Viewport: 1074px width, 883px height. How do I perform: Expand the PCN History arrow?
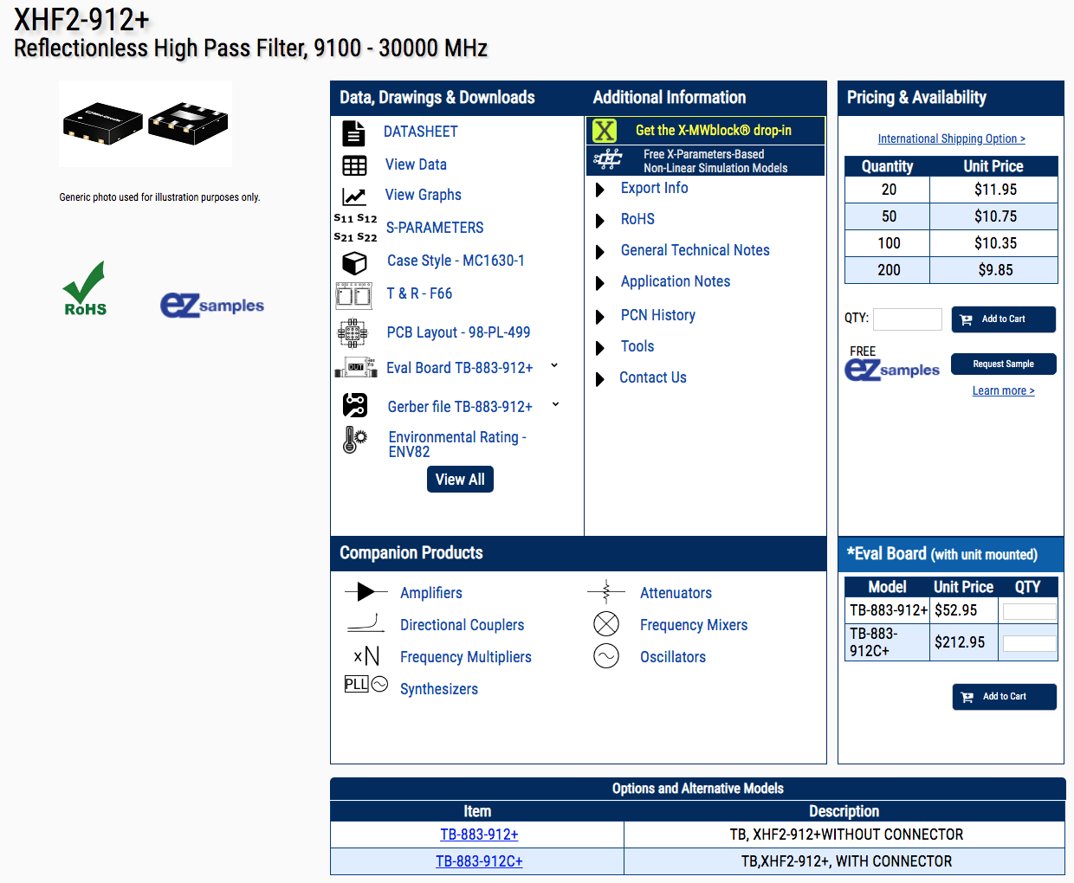point(599,317)
